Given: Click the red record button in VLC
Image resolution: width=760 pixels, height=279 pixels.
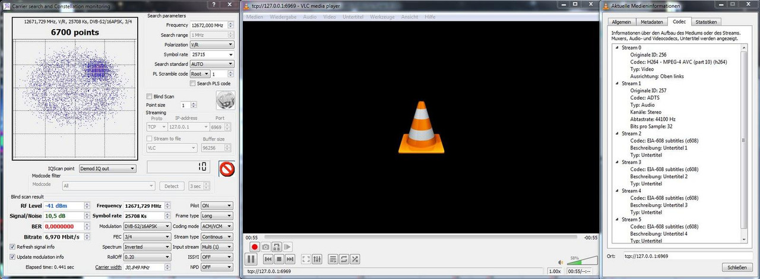Looking at the screenshot, I should (255, 246).
